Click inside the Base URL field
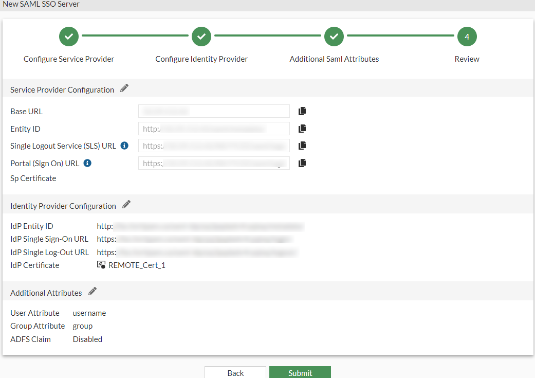 (x=213, y=111)
